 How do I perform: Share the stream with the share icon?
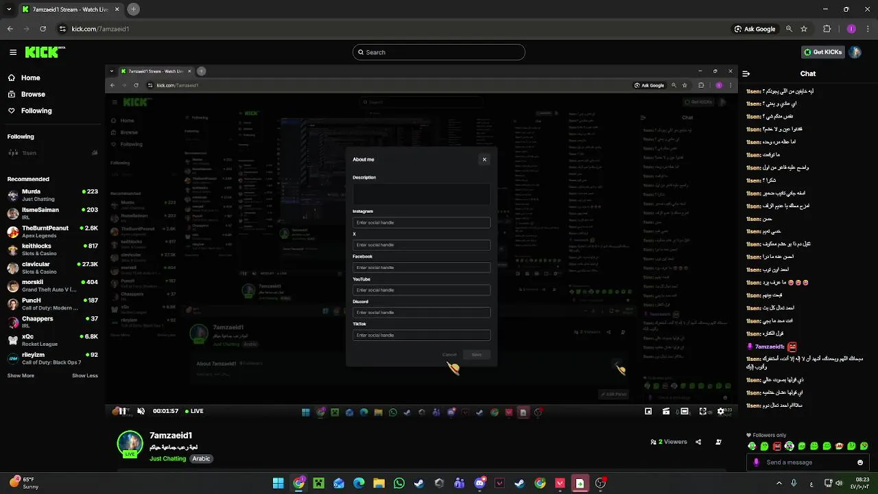698,442
